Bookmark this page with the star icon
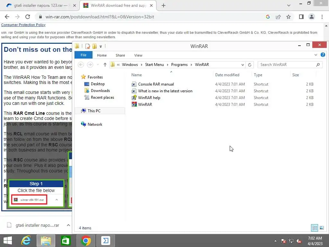The width and height of the screenshot is (329, 247). coord(289,17)
